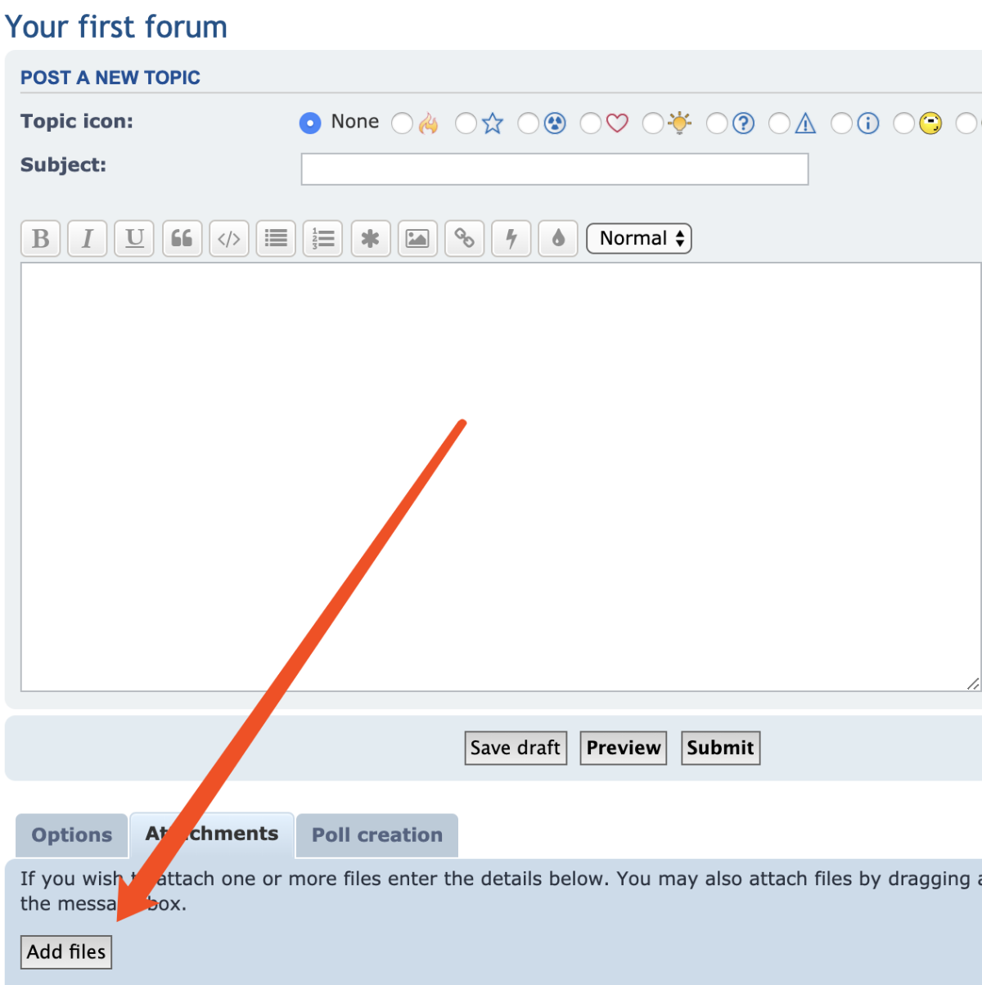Choose the fire topic icon radio button
The height and width of the screenshot is (985, 982).
tap(402, 124)
